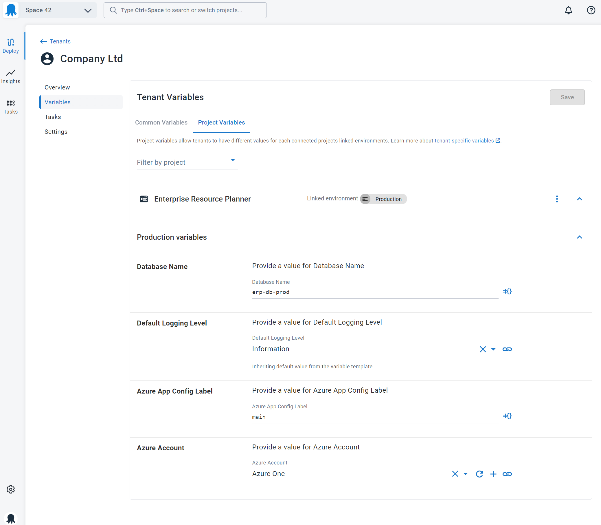Open the Variables page

[x=81, y=102]
